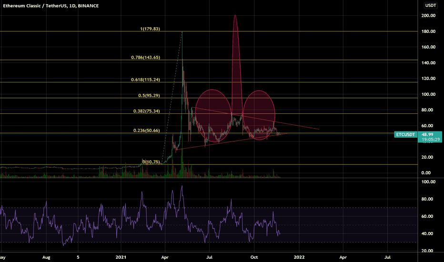Click the 0.786(143.65) Fibonacci label
The width and height of the screenshot is (444, 262).
point(146,58)
